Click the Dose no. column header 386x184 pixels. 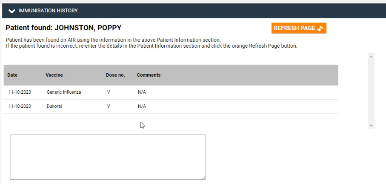pyautogui.click(x=115, y=75)
